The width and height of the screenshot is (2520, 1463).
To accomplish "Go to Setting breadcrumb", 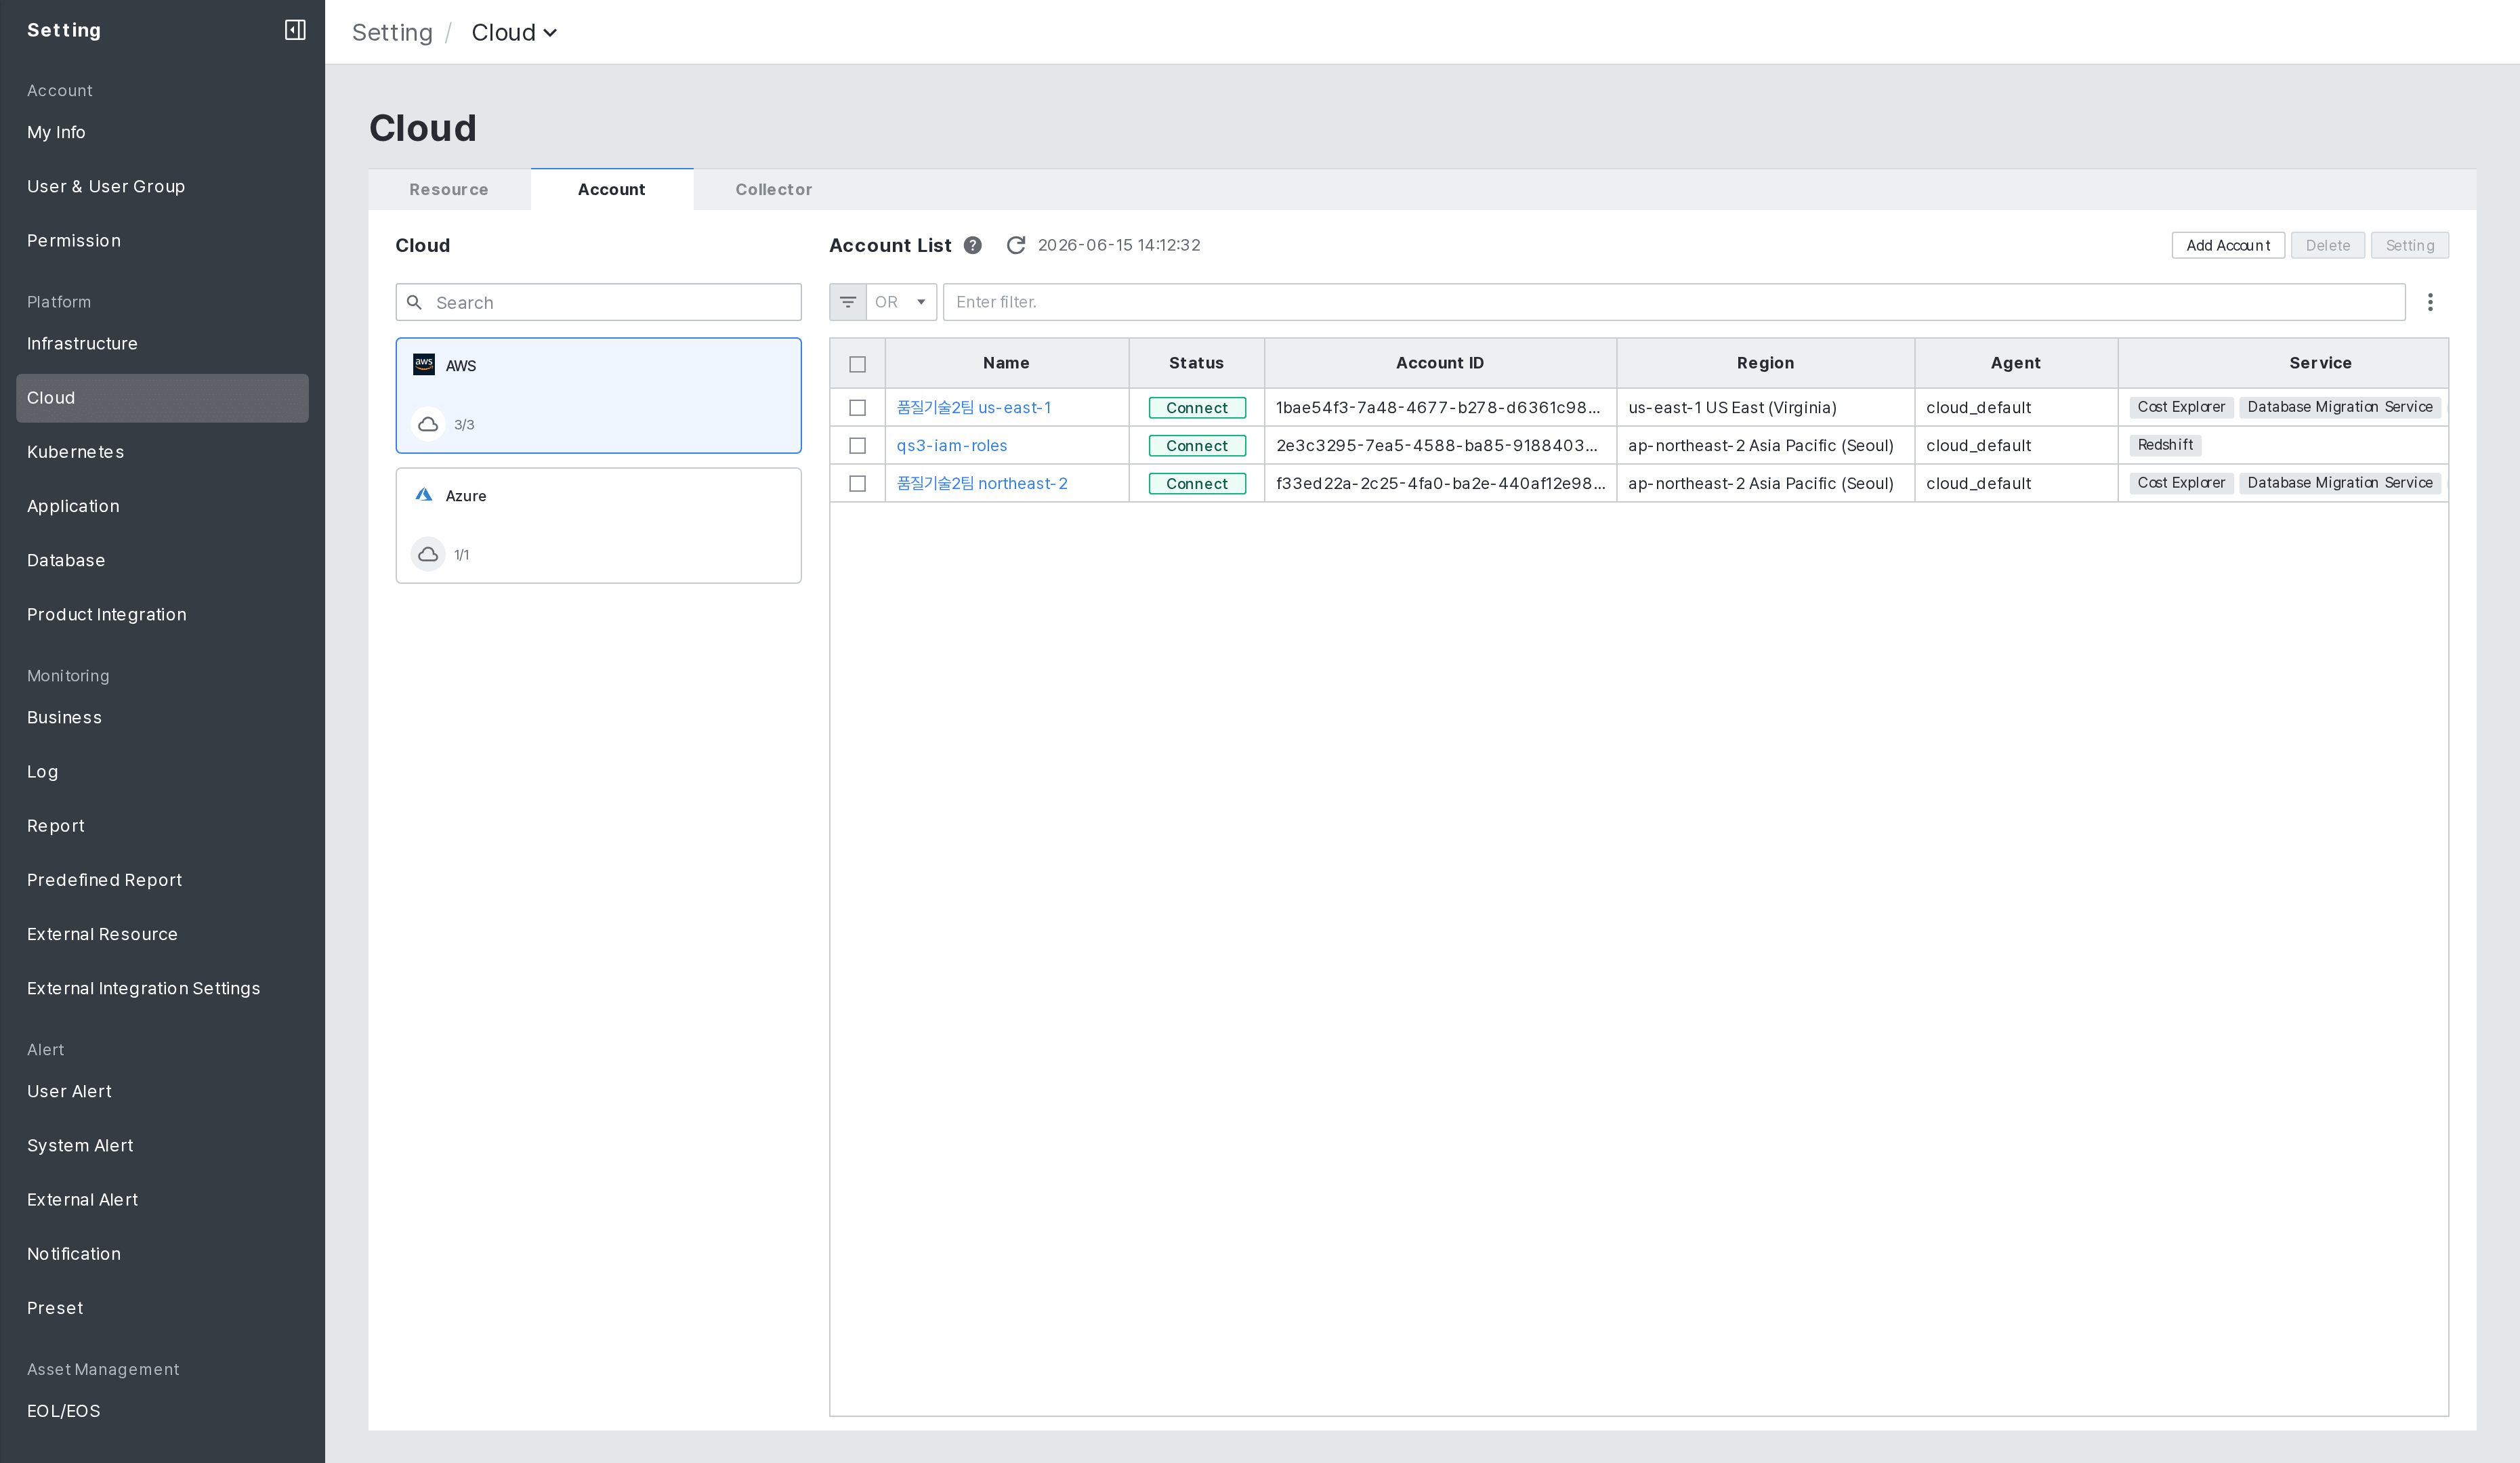I will tap(392, 32).
